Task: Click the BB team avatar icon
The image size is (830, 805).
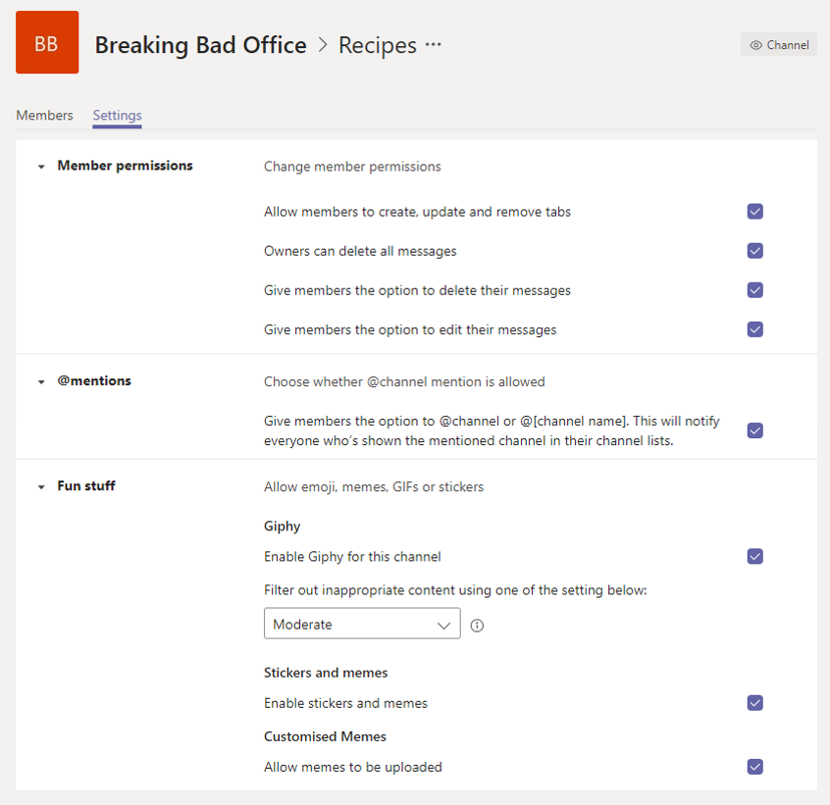Action: (47, 42)
